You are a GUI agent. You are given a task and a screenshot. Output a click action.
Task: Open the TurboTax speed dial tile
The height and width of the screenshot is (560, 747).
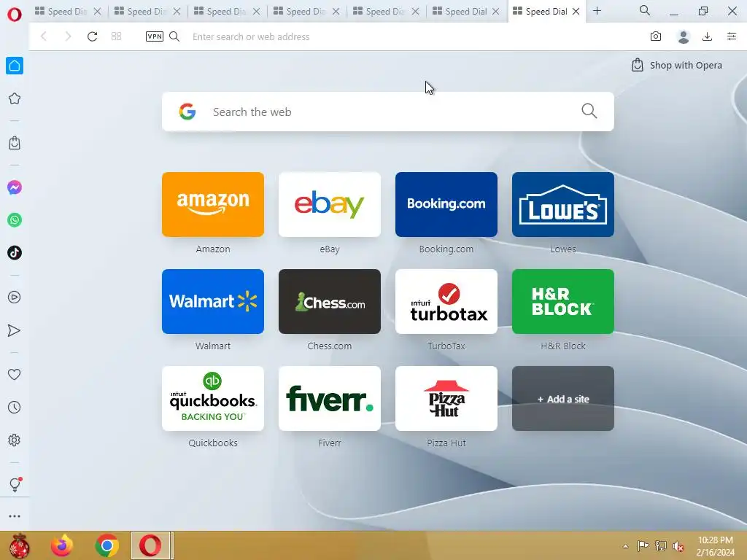(x=446, y=301)
